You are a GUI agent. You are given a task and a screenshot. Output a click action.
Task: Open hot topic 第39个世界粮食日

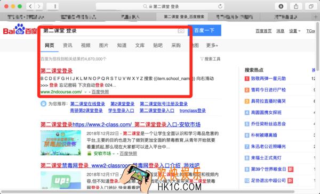pyautogui.click(x=268, y=169)
